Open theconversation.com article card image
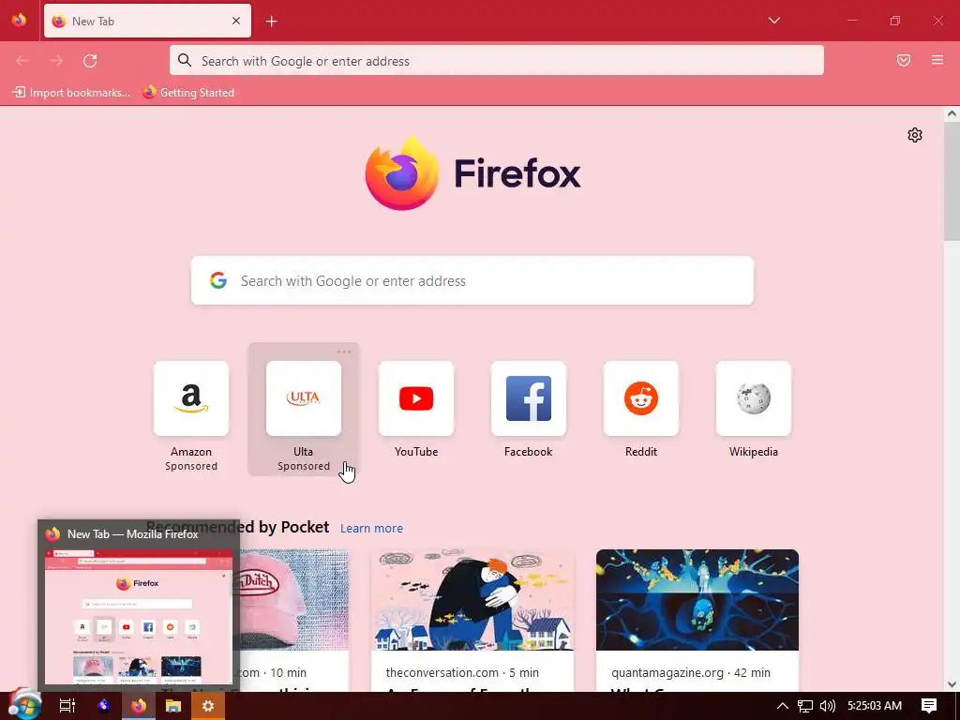 click(472, 600)
